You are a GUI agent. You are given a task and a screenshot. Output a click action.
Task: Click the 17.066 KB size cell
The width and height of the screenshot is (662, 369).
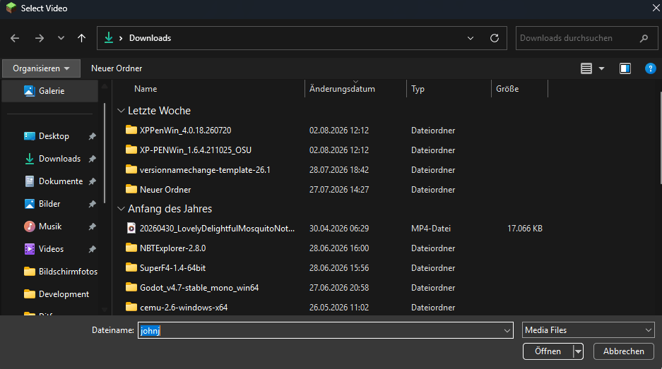[525, 229]
